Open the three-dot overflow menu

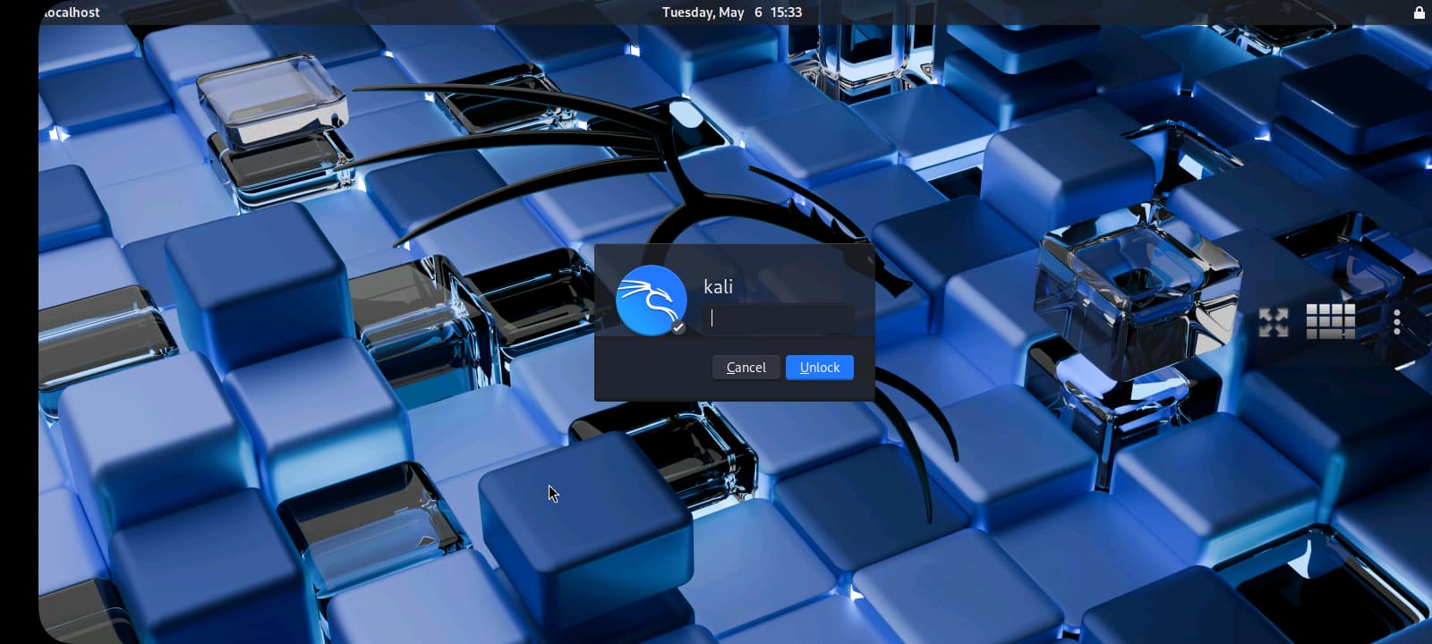tap(1397, 322)
